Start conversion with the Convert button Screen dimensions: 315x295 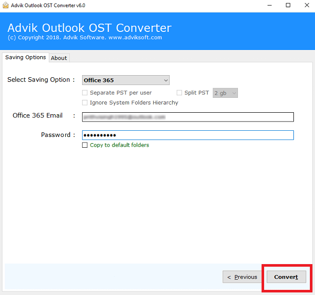(x=286, y=277)
